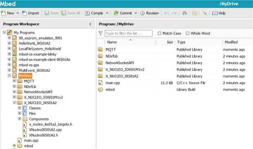The height and width of the screenshot is (149, 253).
Task: Click the Import toolbar button
Action: 31,13
